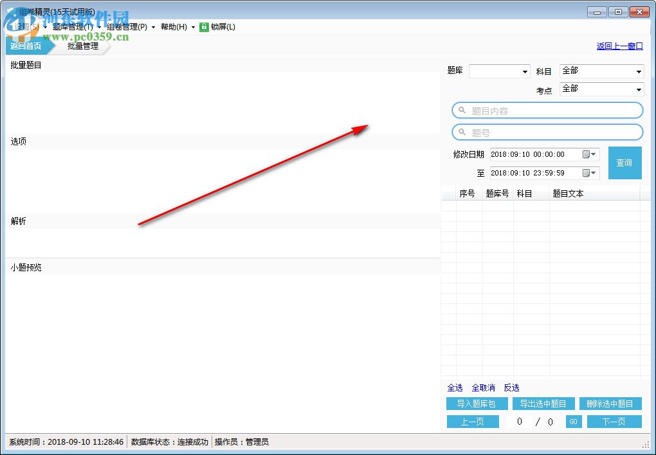Open the calendar picker for 修改日期 start date
656x455 pixels.
pyautogui.click(x=590, y=154)
